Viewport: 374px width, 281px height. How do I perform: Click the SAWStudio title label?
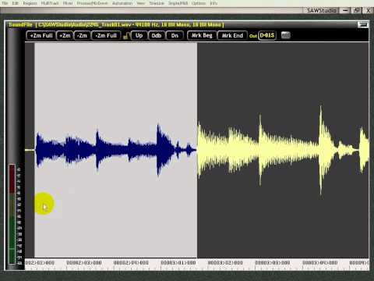pyautogui.click(x=321, y=10)
